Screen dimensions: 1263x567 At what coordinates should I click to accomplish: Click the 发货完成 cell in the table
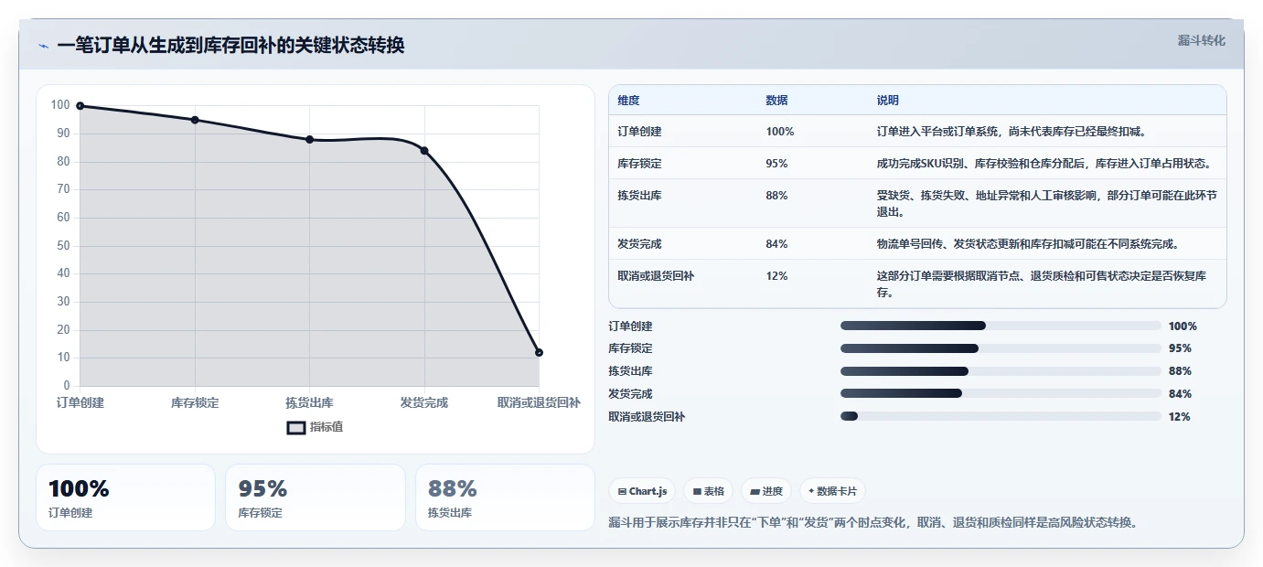coord(639,244)
